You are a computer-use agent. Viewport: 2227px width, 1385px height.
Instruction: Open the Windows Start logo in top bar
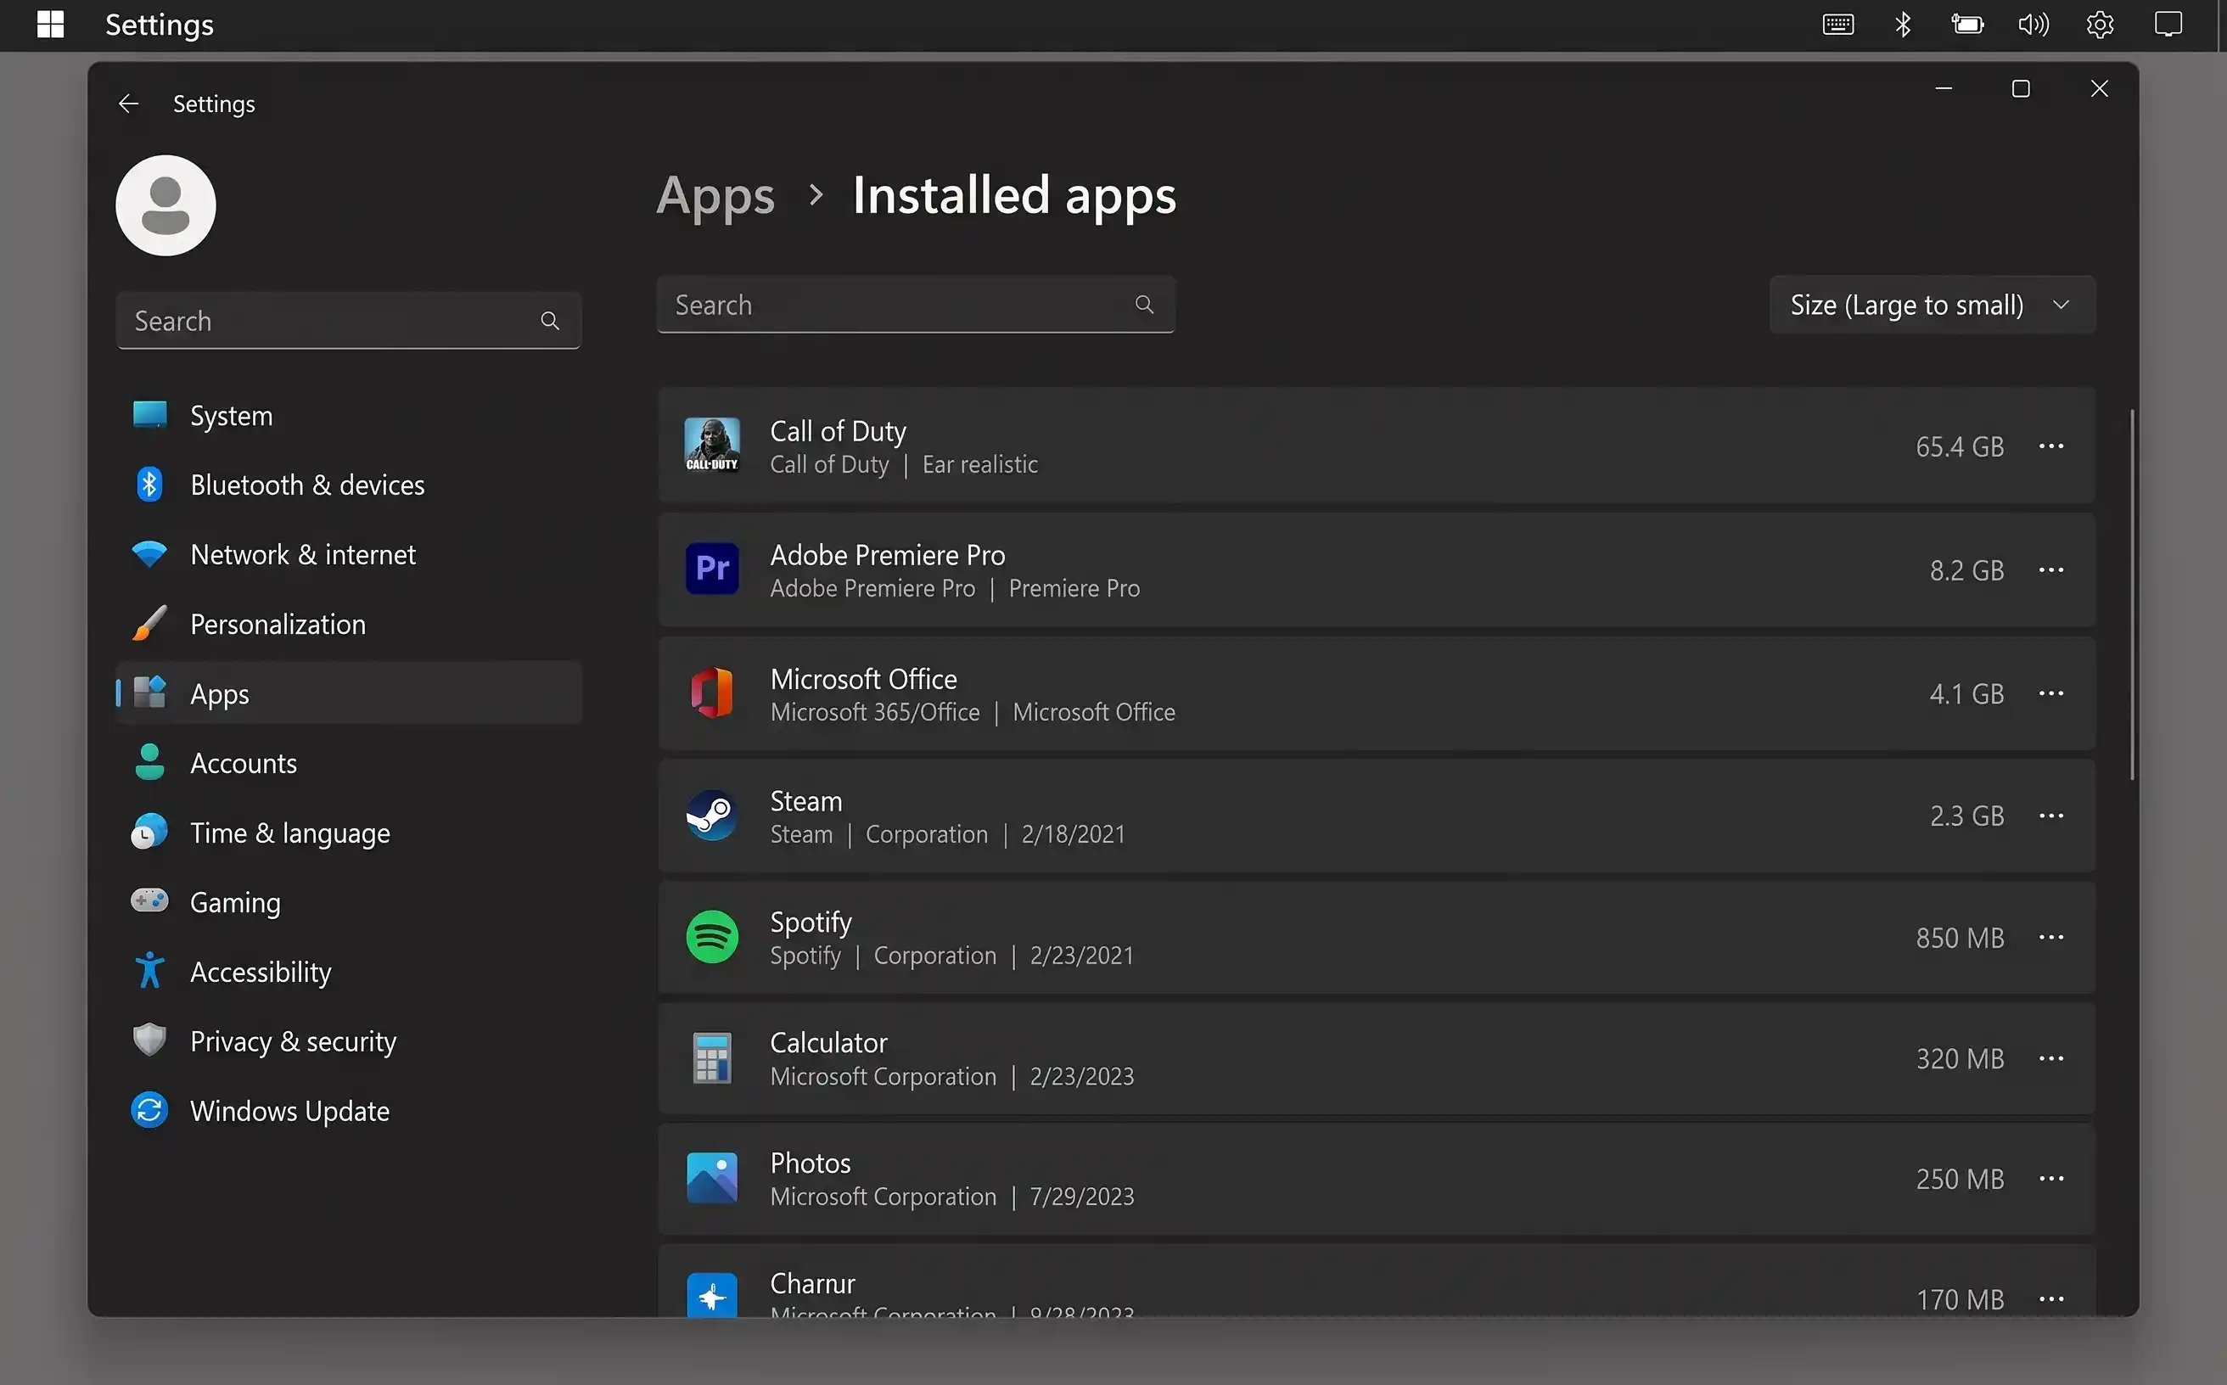[x=50, y=25]
